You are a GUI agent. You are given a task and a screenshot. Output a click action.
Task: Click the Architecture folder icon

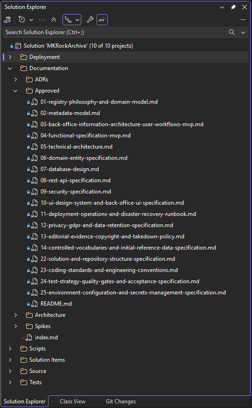click(x=29, y=315)
